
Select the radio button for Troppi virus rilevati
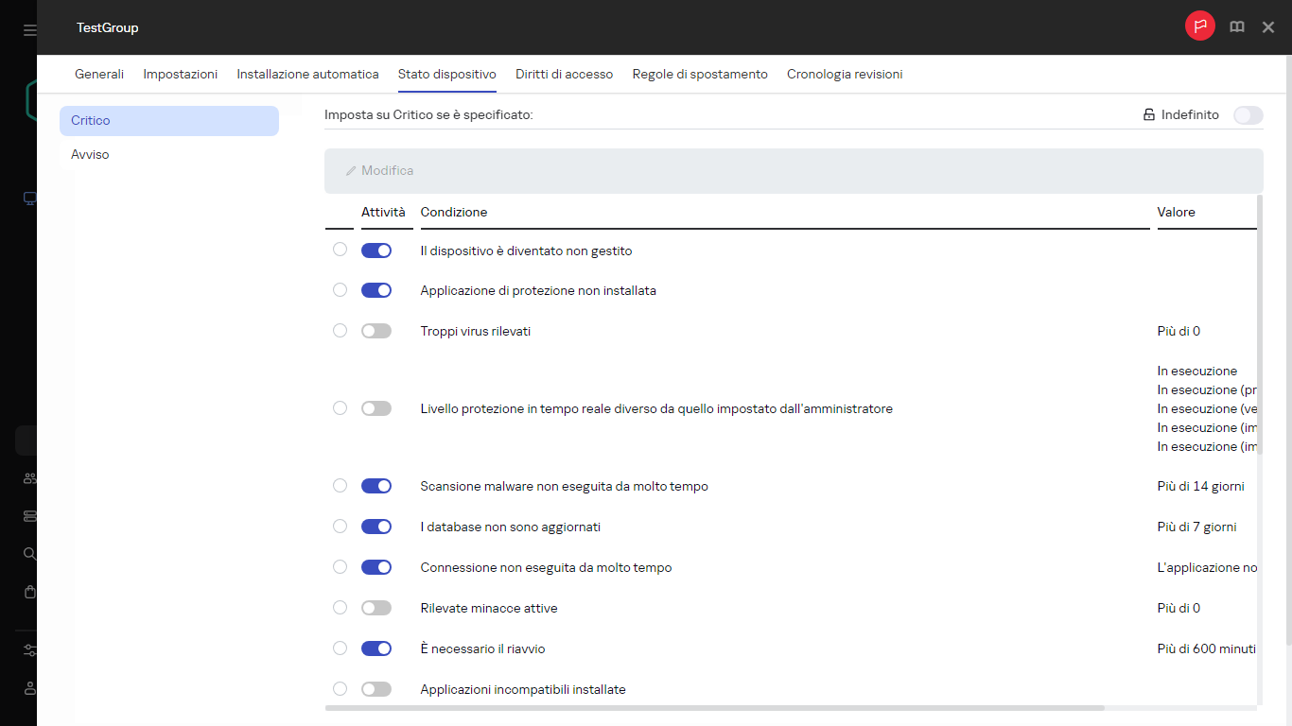point(340,330)
